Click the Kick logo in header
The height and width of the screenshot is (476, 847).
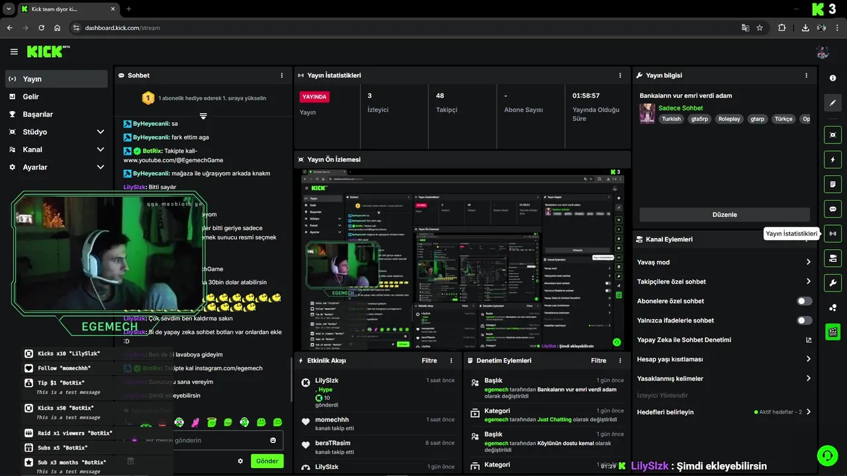[48, 52]
